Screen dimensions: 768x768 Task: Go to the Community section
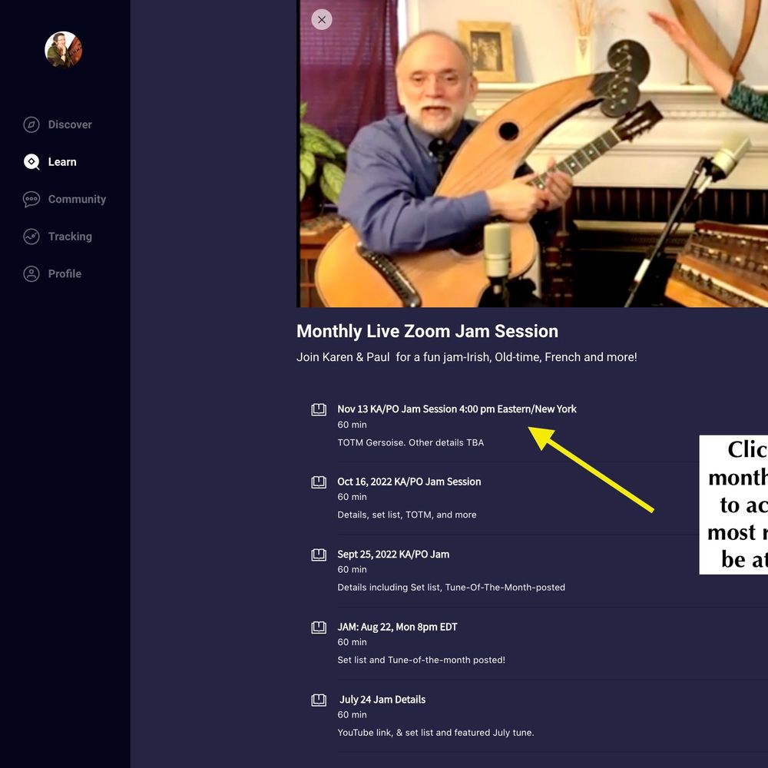point(76,199)
